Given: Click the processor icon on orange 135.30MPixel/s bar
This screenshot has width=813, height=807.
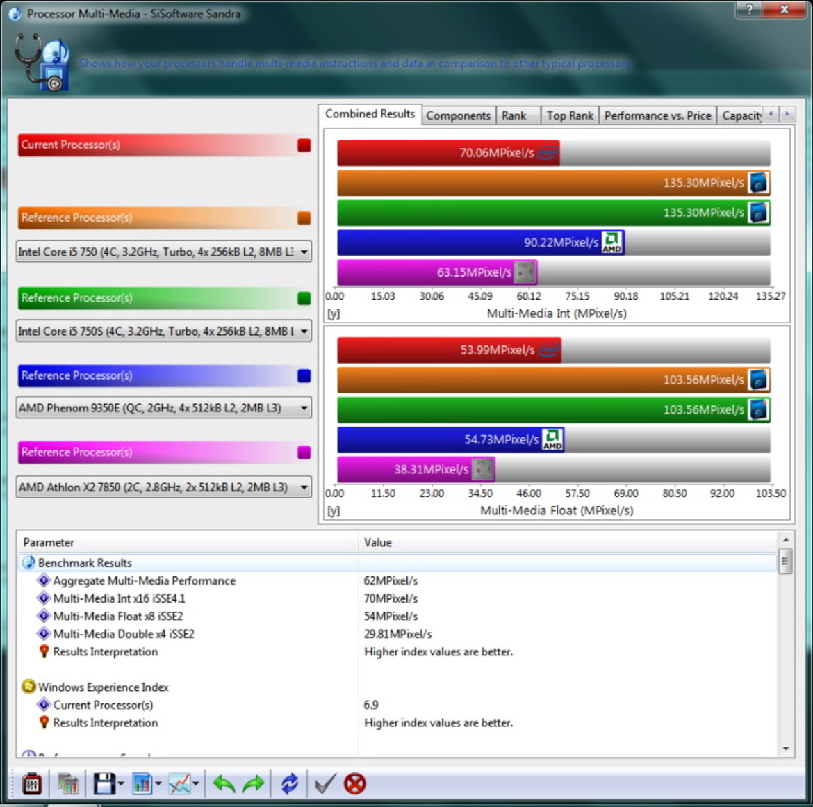Looking at the screenshot, I should tap(758, 183).
